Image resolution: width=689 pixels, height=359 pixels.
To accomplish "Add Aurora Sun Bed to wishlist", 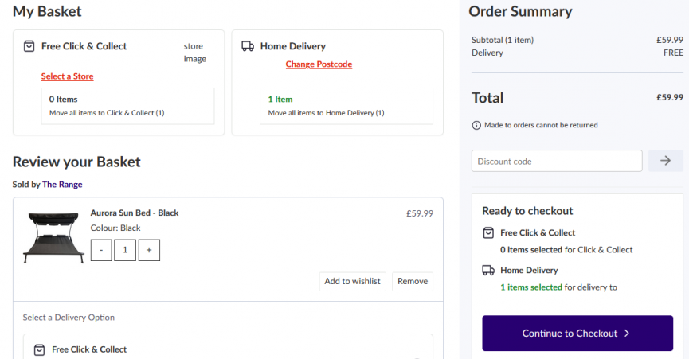I will pyautogui.click(x=352, y=281).
